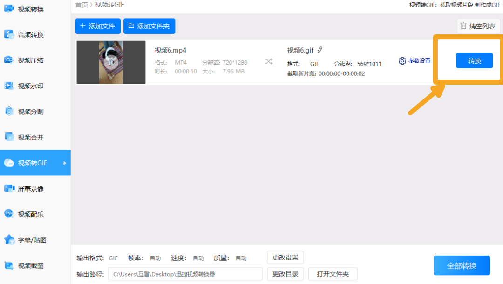Click the 720*1280 source resolution value
503x284 pixels.
(x=235, y=62)
